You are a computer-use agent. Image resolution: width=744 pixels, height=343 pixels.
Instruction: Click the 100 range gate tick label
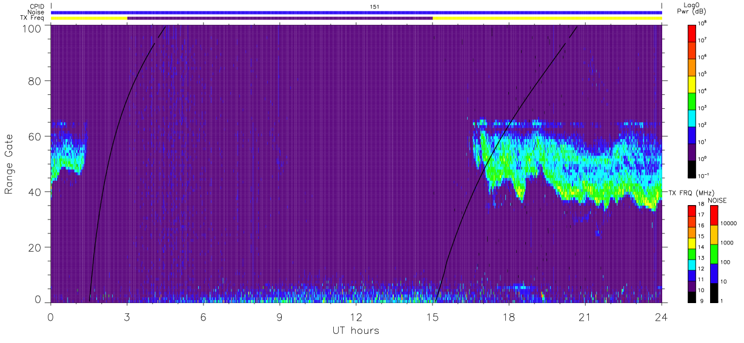click(30, 28)
